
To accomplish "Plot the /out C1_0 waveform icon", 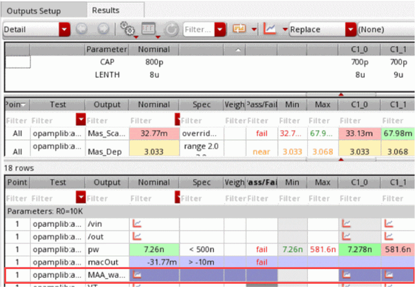I will (x=346, y=236).
